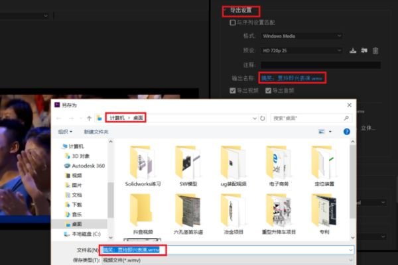Click the magnifier icon in the search box

346,118
